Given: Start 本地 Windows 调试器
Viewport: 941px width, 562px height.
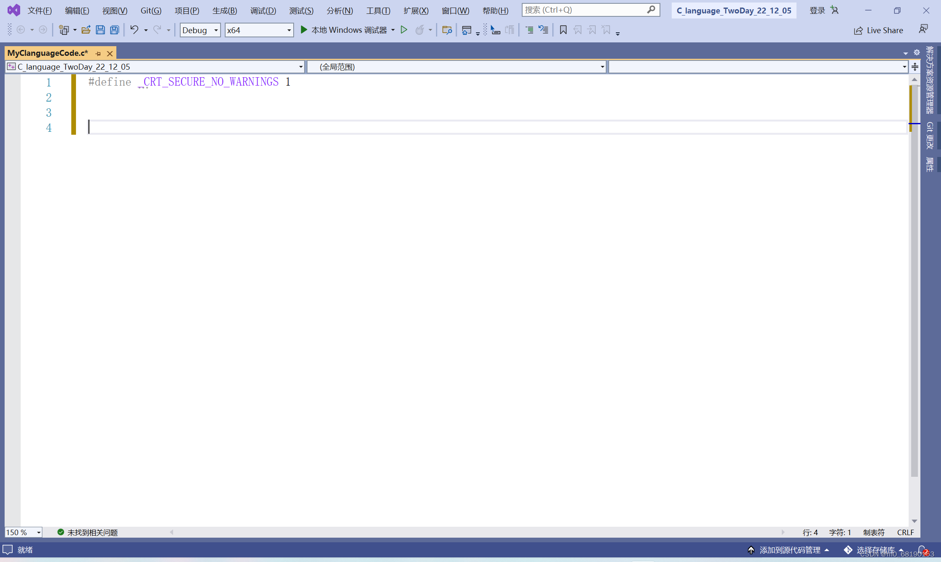Looking at the screenshot, I should pos(344,30).
